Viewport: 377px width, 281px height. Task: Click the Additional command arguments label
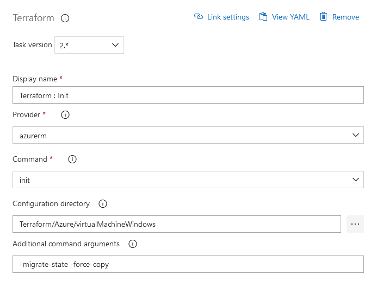[66, 244]
